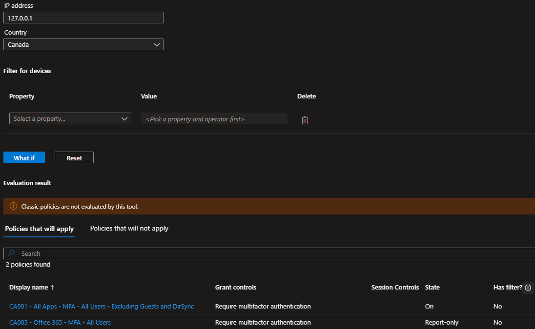This screenshot has height=329, width=535.
Task: Switch to Policies that will apply tab
Action: tap(39, 229)
